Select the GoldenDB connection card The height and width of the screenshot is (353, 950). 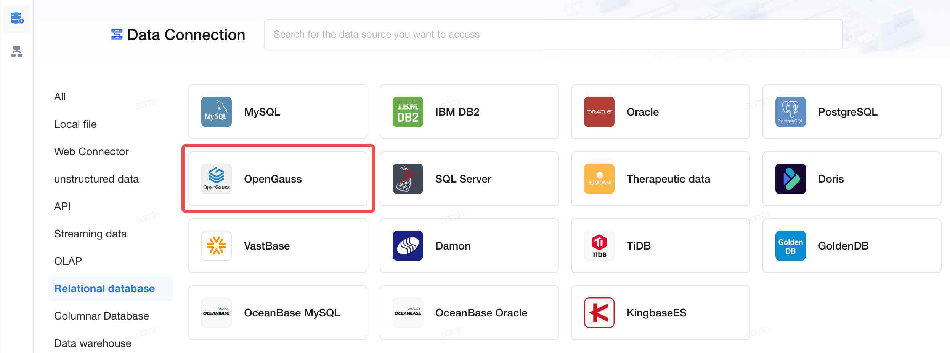(852, 246)
